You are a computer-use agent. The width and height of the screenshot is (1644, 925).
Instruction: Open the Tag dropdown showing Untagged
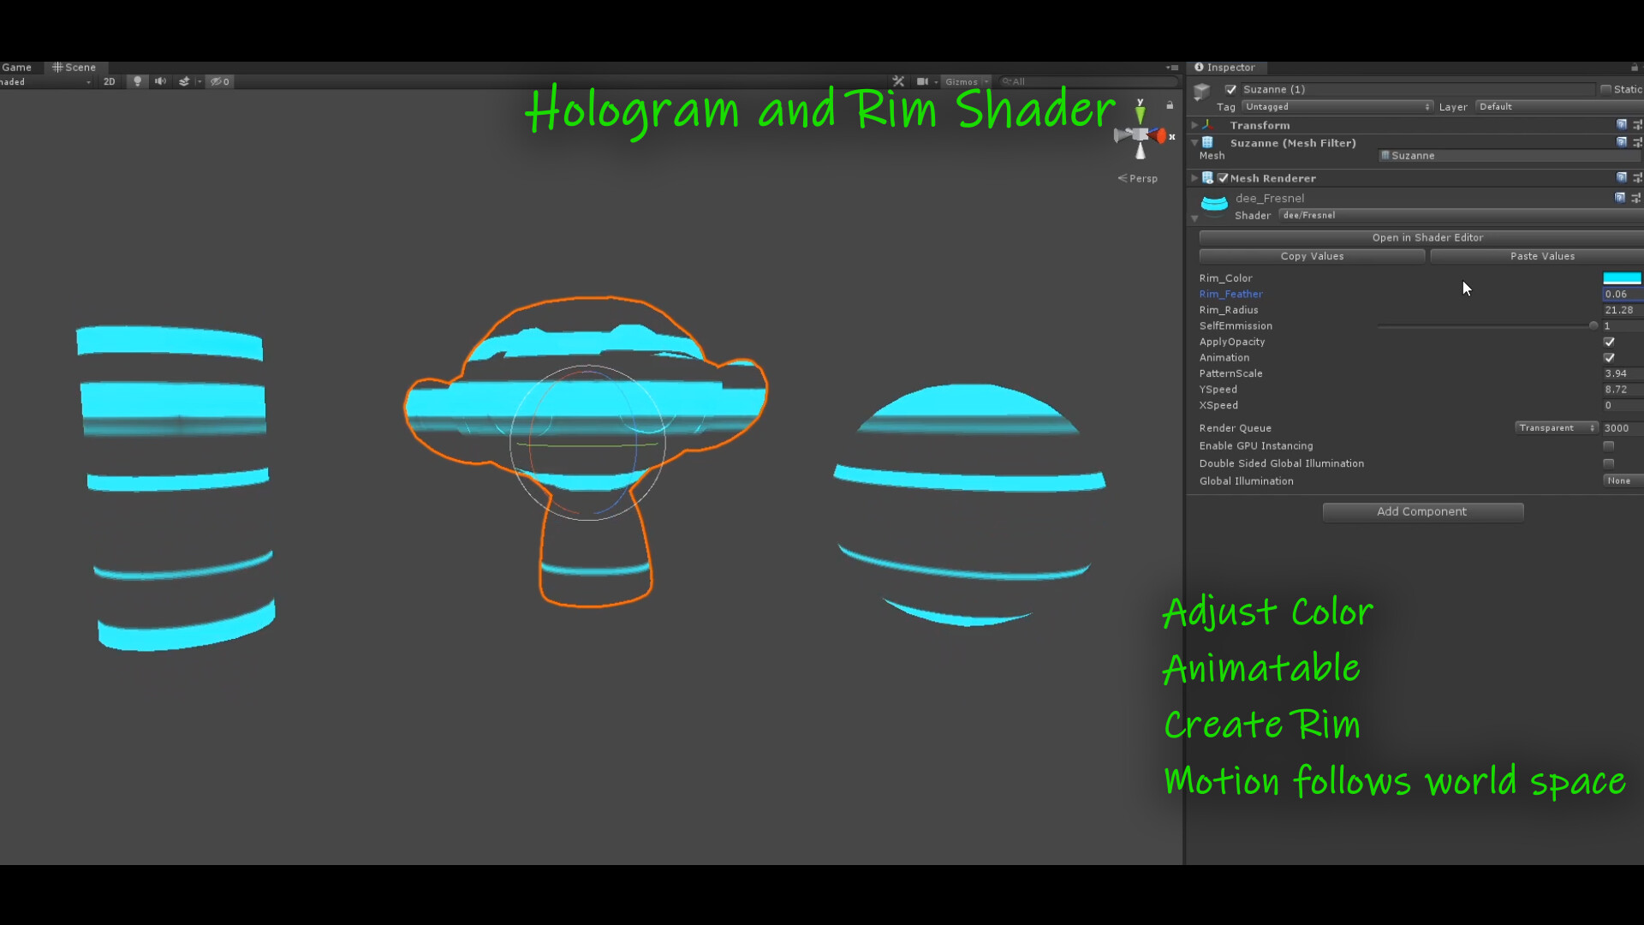coord(1337,106)
